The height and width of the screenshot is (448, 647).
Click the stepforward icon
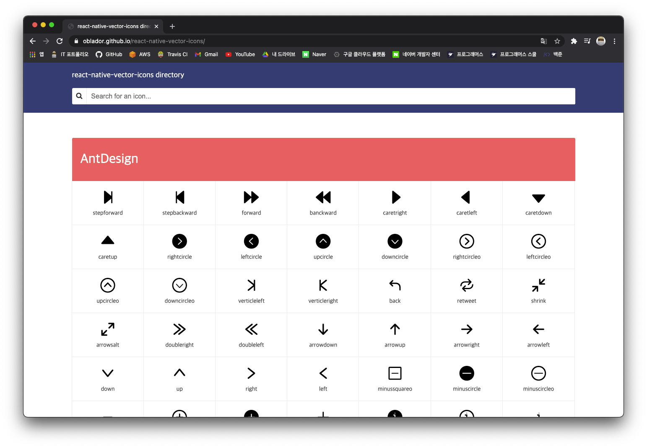click(x=108, y=197)
